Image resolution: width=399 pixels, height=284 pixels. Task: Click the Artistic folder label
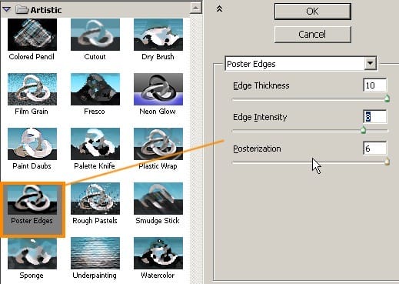[x=46, y=10]
